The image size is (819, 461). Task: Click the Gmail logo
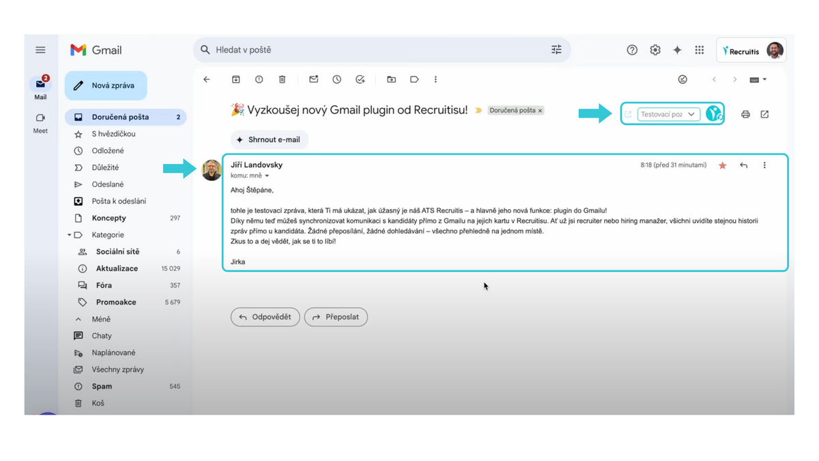(96, 50)
